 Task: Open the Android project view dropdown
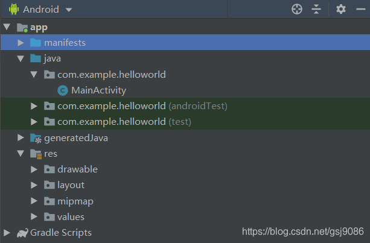pyautogui.click(x=69, y=10)
